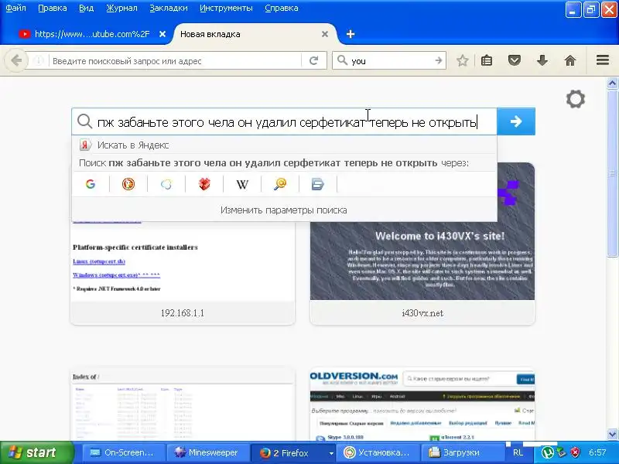Open the Инструменты menu
This screenshot has width=619, height=464.
point(226,8)
